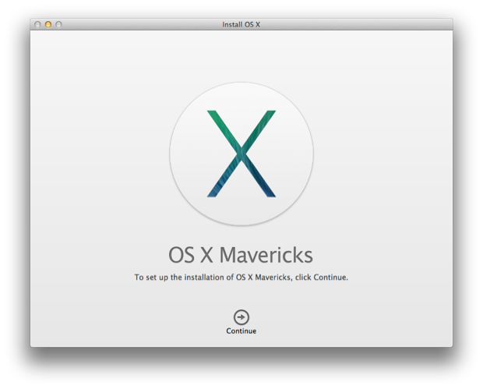Minimize the Install OS X window
This screenshot has height=389, width=483.
[x=48, y=24]
